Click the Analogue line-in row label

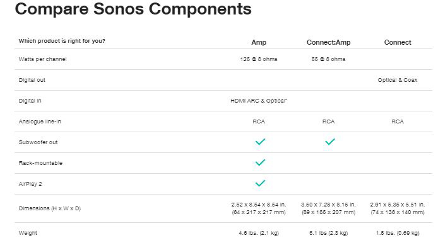(x=40, y=121)
